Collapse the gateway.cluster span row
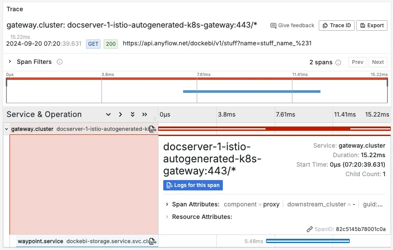The width and height of the screenshot is (393, 250). (x=6, y=129)
